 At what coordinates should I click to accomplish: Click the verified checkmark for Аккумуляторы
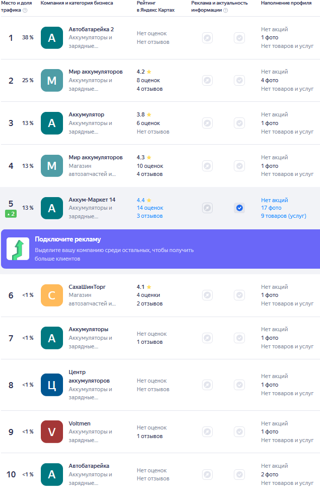239,338
